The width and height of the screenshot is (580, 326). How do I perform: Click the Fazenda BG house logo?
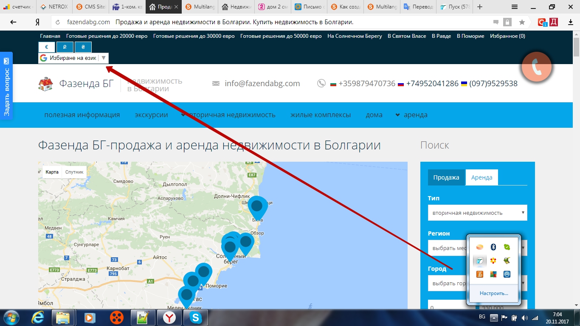45,84
